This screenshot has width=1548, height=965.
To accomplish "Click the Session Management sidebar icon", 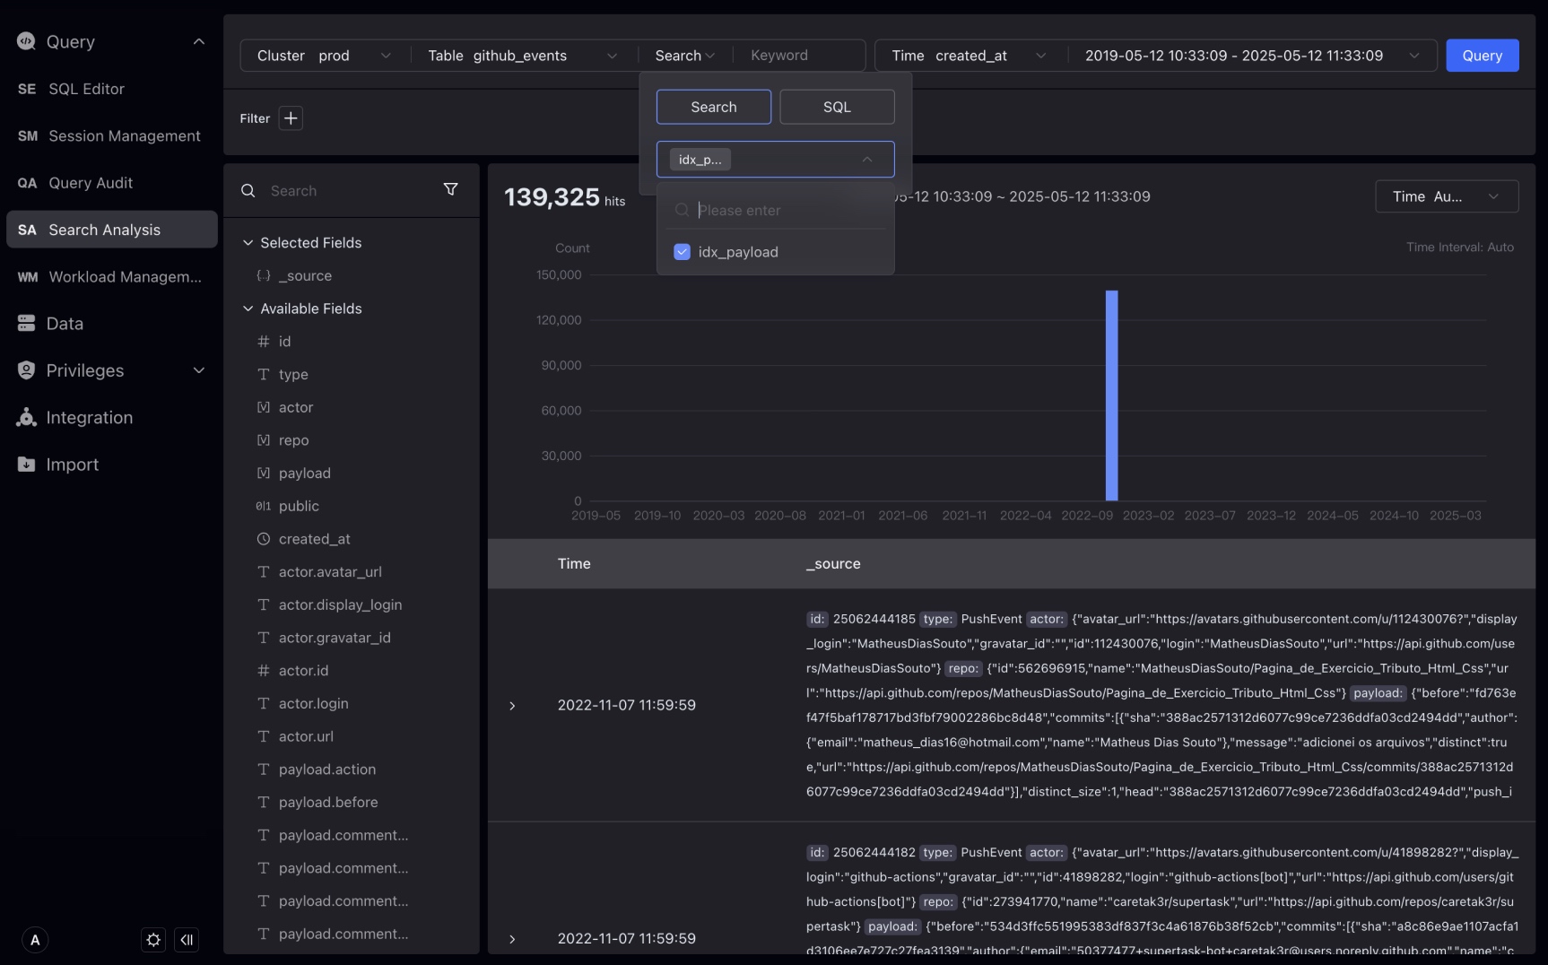I will (27, 135).
